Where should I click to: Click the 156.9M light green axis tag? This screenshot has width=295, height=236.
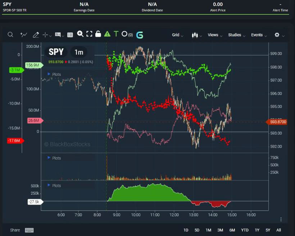(x=34, y=65)
